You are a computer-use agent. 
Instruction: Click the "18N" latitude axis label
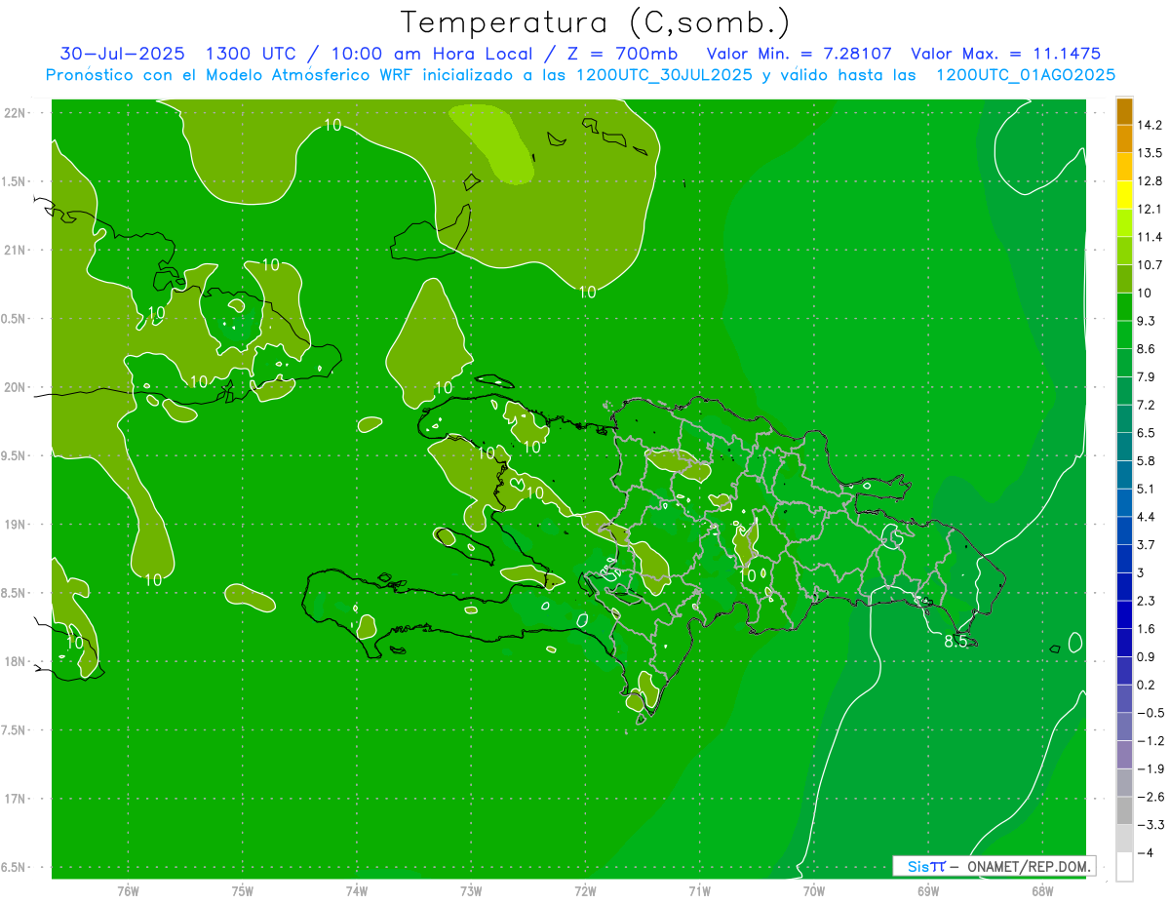14,662
